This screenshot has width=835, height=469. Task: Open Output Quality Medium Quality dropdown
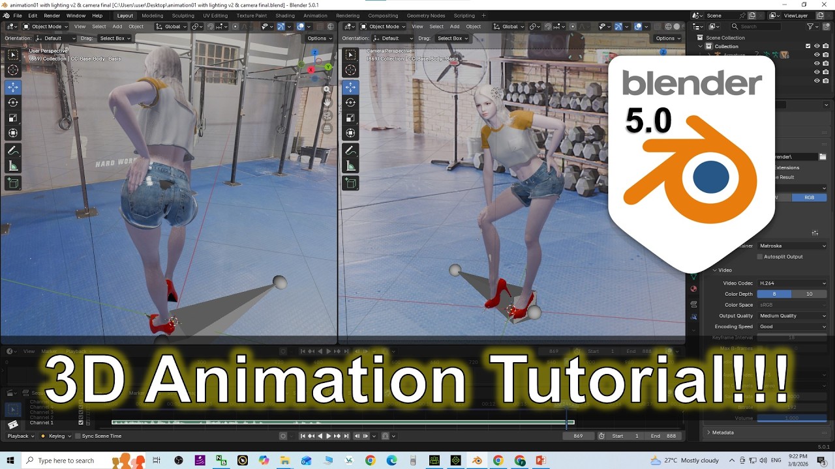pyautogui.click(x=792, y=316)
